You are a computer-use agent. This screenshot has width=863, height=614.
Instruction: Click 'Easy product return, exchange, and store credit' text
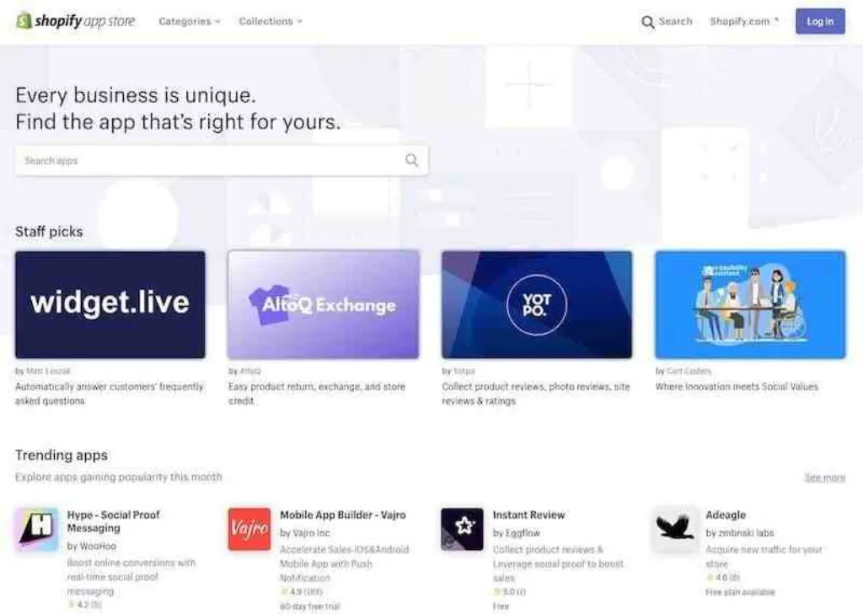click(317, 394)
